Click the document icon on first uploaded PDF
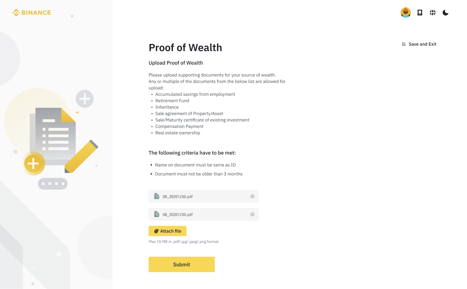 click(x=157, y=196)
